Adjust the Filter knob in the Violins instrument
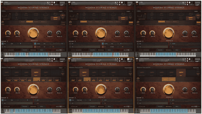Viewport: 202px width, 114px height. (x=17, y=33)
